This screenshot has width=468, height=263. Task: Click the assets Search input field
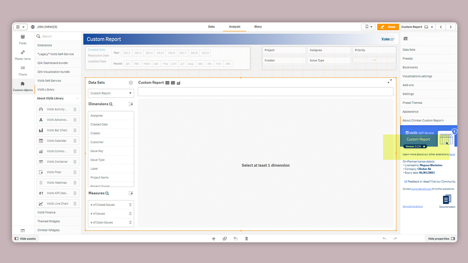(x=58, y=36)
